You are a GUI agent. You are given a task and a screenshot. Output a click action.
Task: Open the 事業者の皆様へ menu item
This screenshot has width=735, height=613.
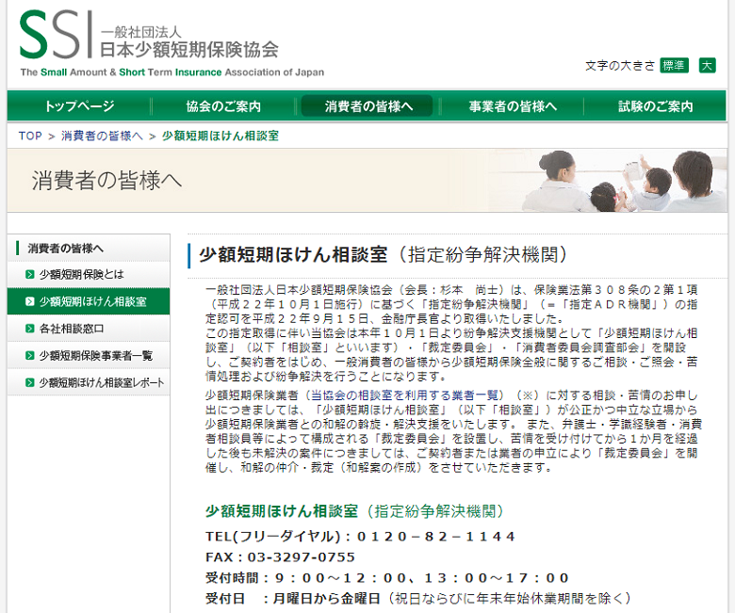pyautogui.click(x=513, y=106)
